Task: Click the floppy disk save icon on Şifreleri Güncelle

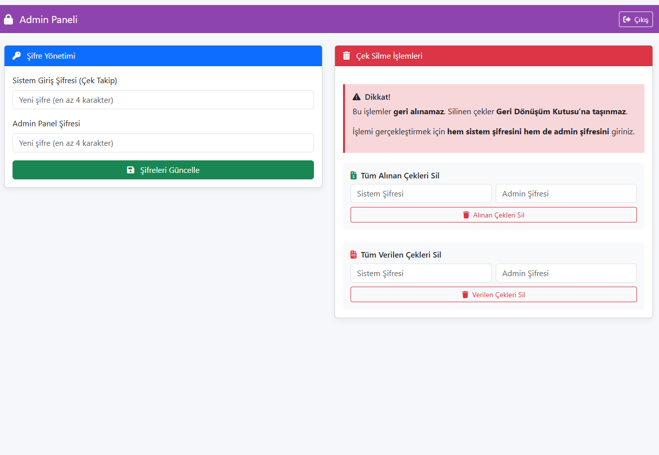Action: 131,170
